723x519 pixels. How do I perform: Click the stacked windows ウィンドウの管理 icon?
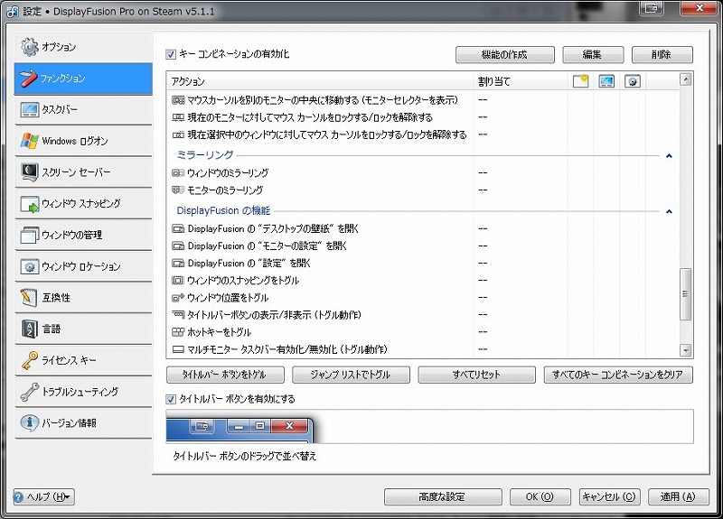30,235
